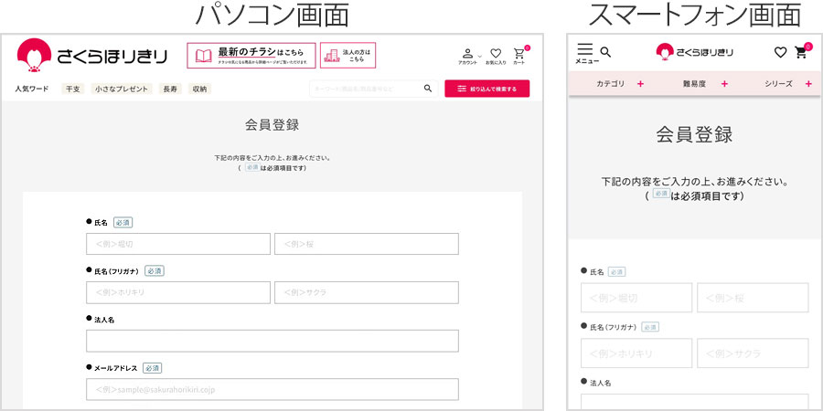
Task: Select the 干支 popular keyword tag
Action: 72,89
